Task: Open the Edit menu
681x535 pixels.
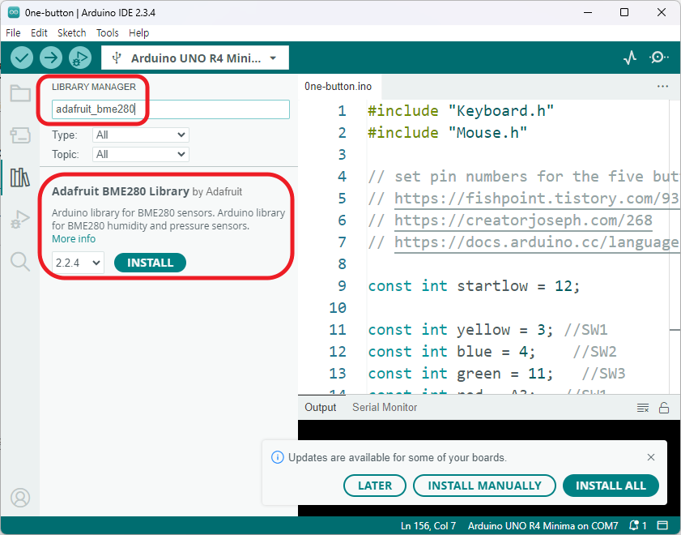Action: pyautogui.click(x=39, y=33)
